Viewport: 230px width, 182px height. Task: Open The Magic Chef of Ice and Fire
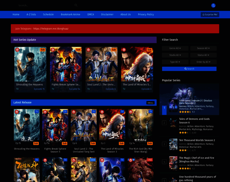(x=196, y=160)
